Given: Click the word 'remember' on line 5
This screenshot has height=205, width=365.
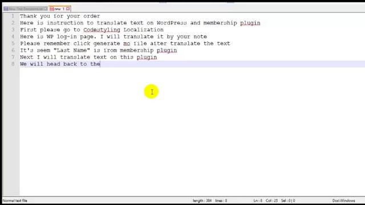Looking at the screenshot, I should coord(56,43).
